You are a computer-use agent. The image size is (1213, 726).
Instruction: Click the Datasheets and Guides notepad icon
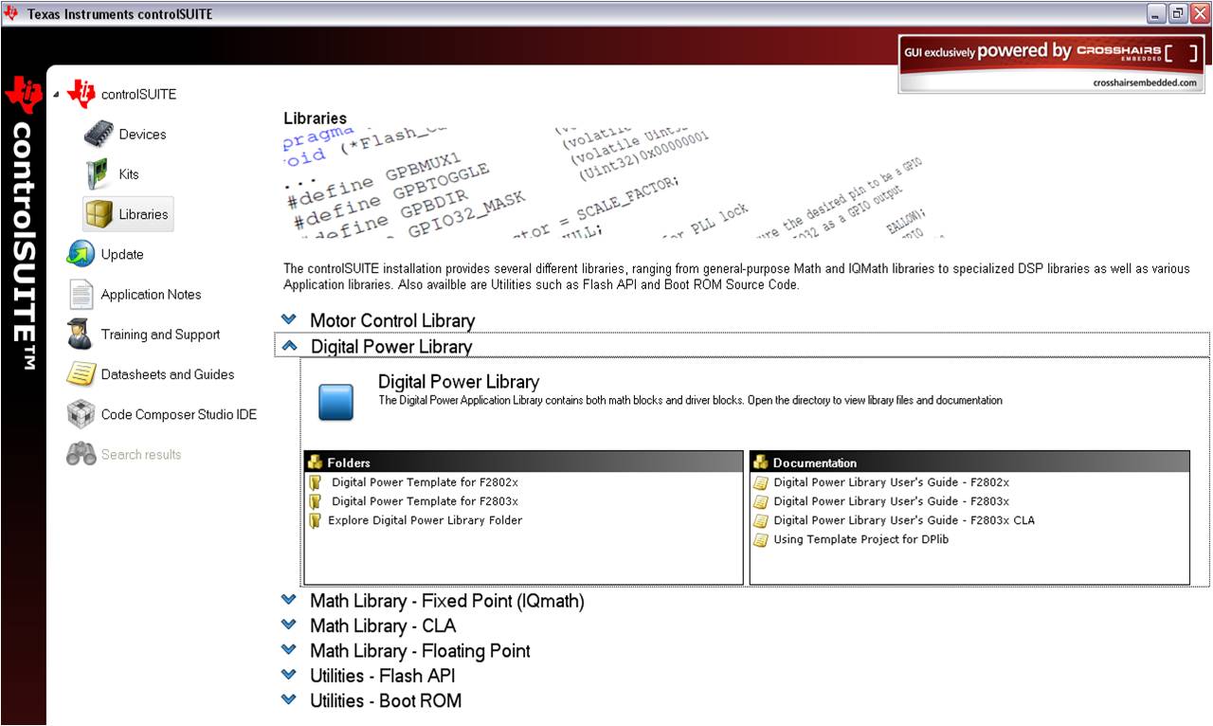81,374
